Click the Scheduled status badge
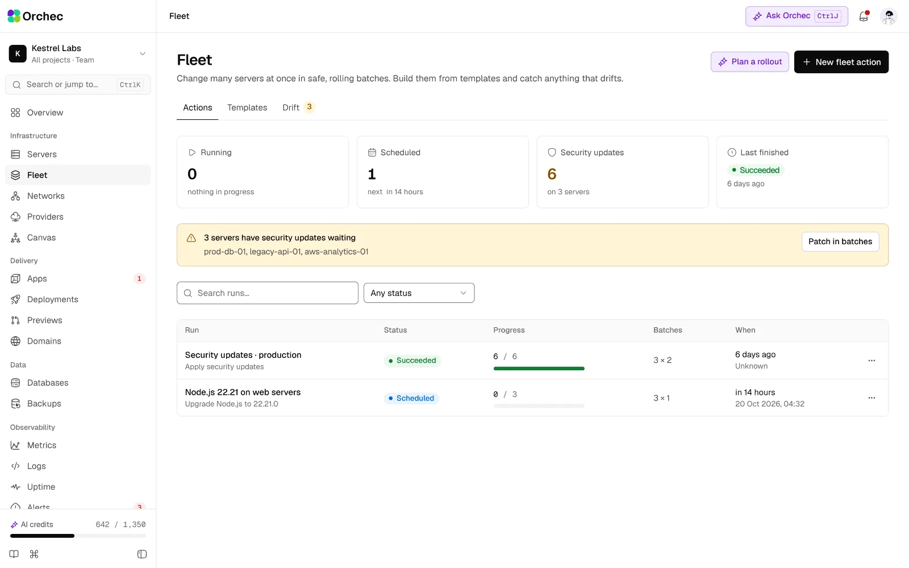909x568 pixels. coord(411,398)
